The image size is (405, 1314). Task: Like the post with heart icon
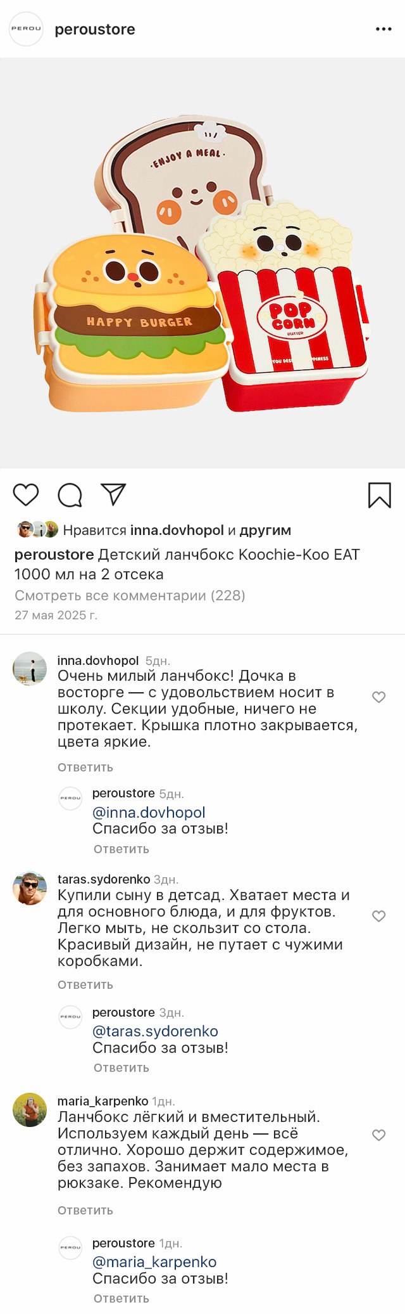coord(26,494)
